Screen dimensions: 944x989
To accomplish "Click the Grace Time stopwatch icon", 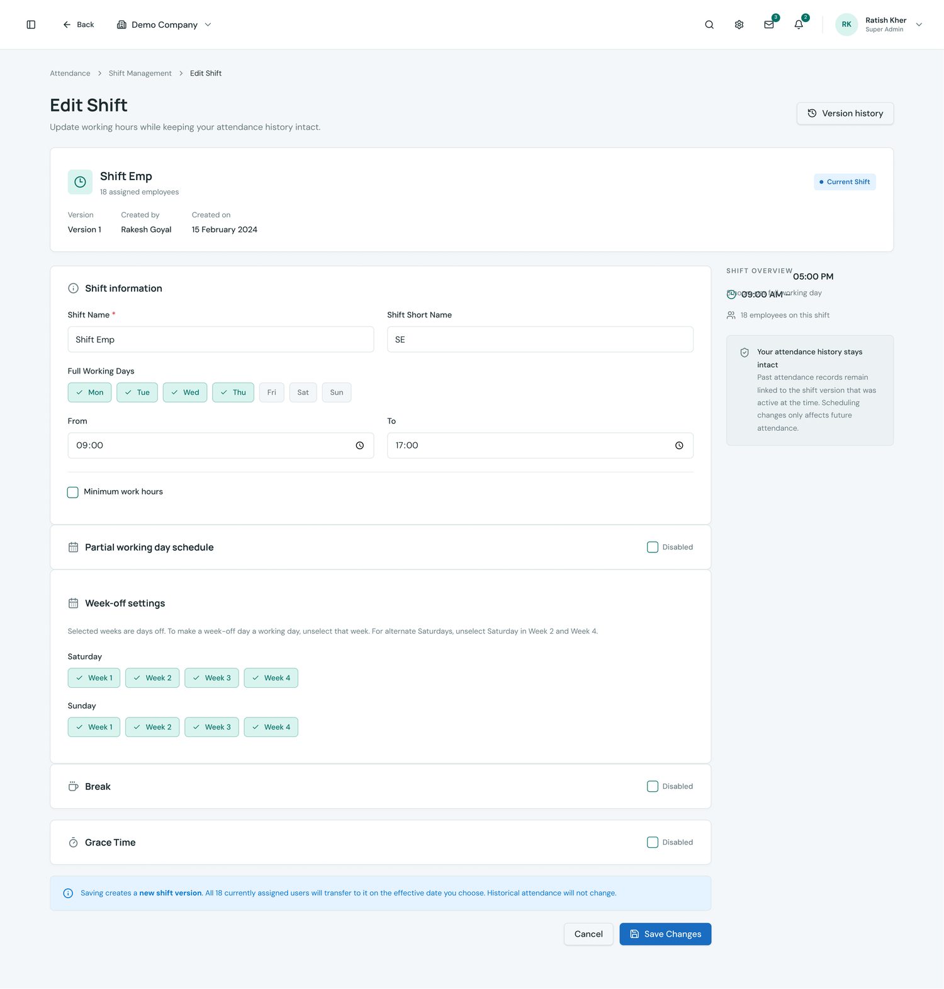I will coord(73,842).
